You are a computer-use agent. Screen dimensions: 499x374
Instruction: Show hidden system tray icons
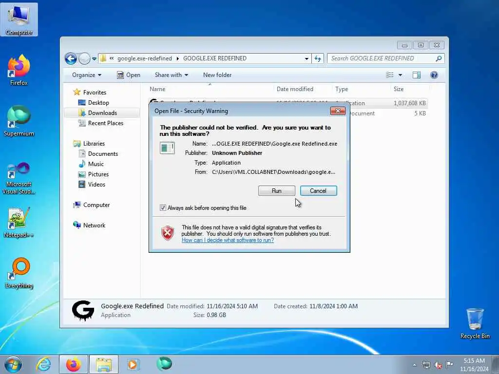(414, 365)
